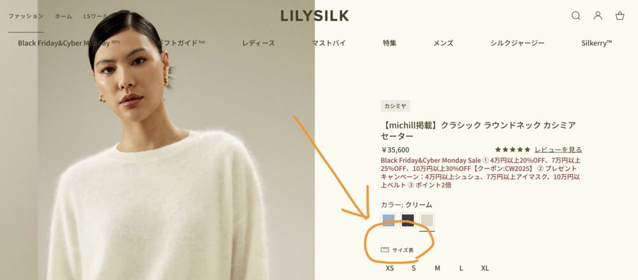The height and width of the screenshot is (280, 638).
Task: Select the cream color swatch
Action: 427,220
